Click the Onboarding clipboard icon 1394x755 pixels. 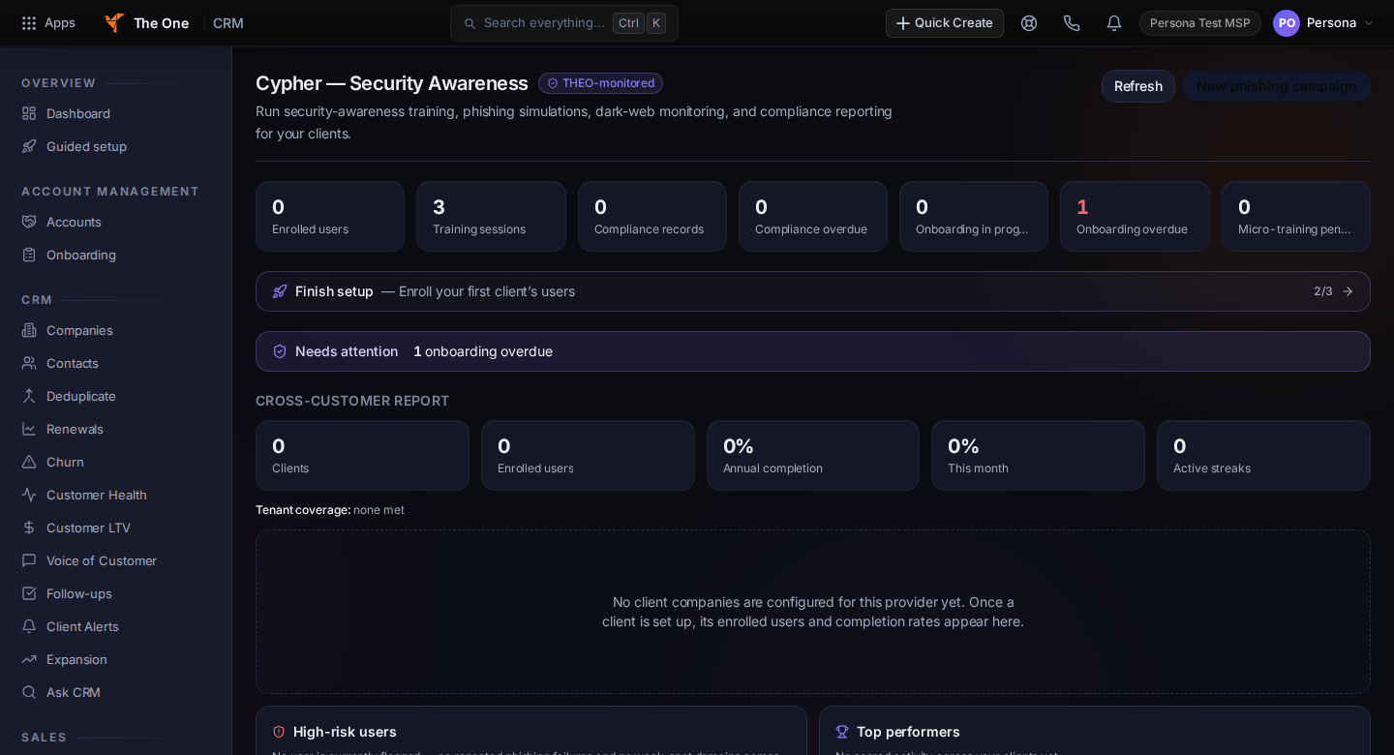click(x=29, y=255)
